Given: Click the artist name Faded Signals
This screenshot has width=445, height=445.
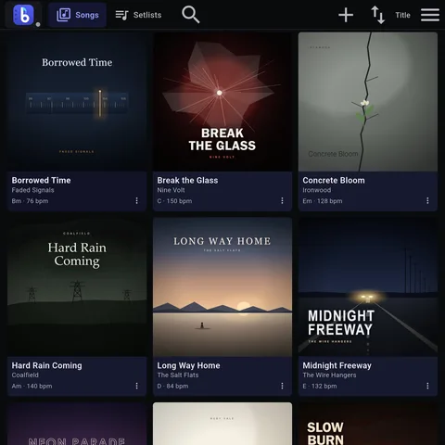Looking at the screenshot, I should click(32, 190).
